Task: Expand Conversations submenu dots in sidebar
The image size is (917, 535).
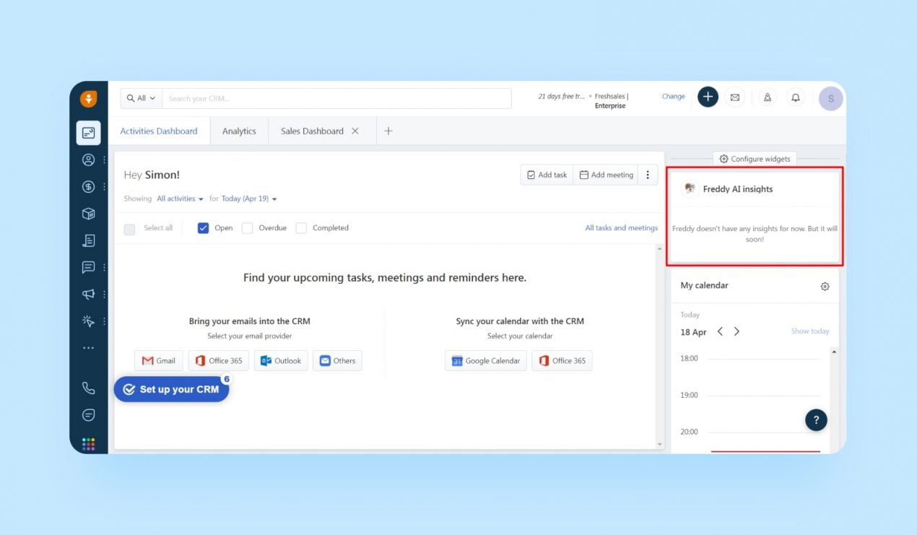Action: [x=104, y=267]
